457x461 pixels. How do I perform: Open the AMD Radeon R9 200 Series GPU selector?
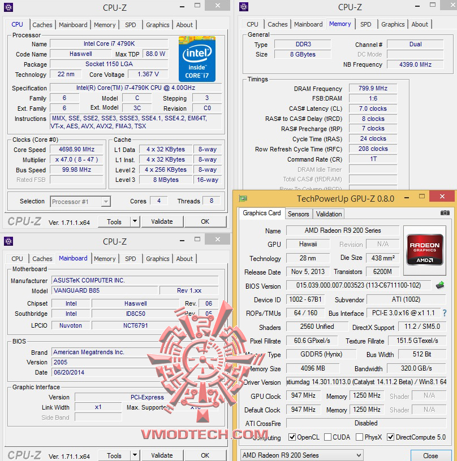pyautogui.click(x=301, y=455)
